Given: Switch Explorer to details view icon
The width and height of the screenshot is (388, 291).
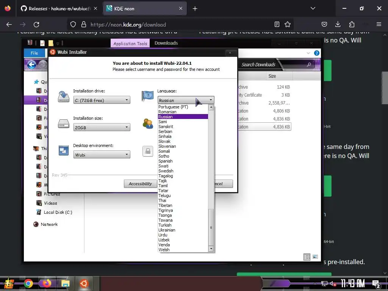Looking at the screenshot, I should point(307,257).
